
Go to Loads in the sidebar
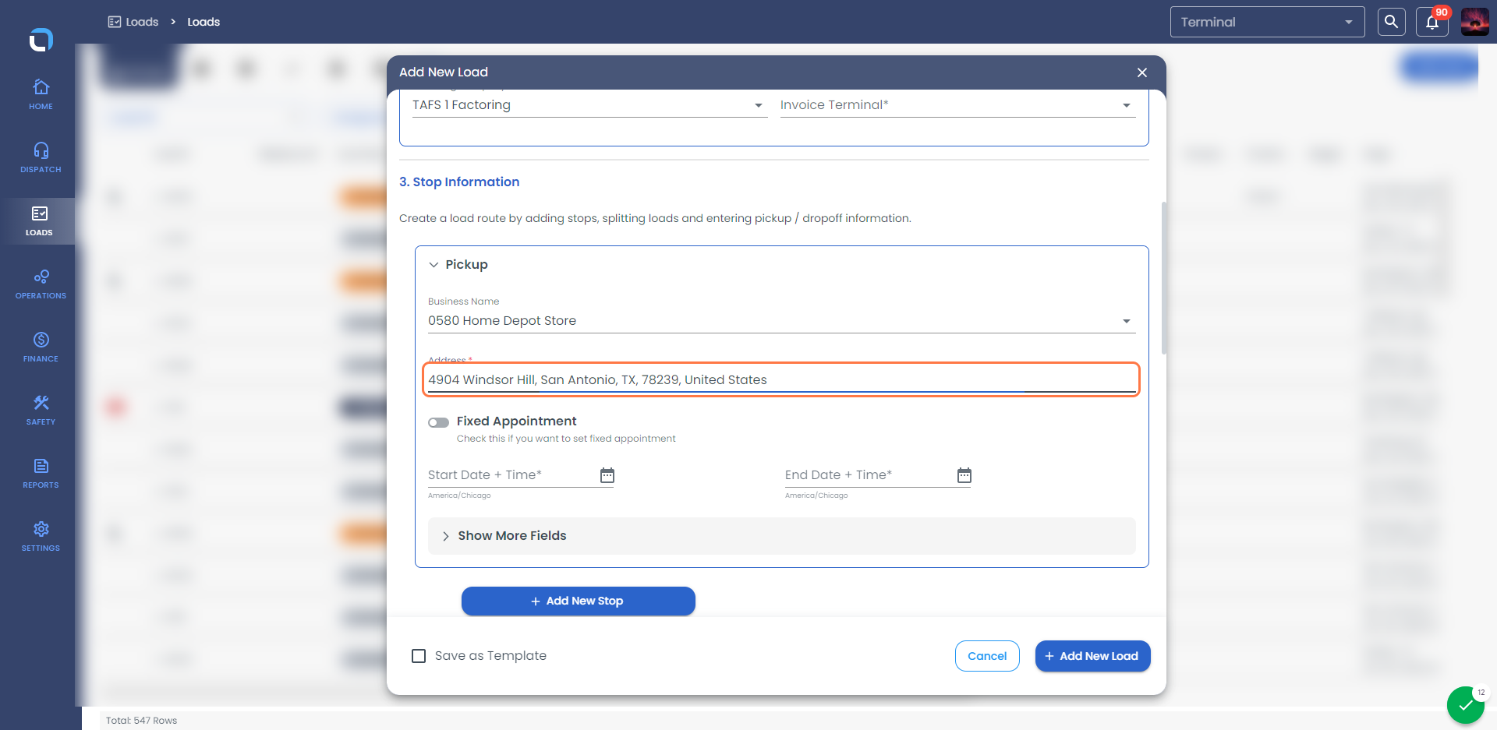pyautogui.click(x=39, y=221)
